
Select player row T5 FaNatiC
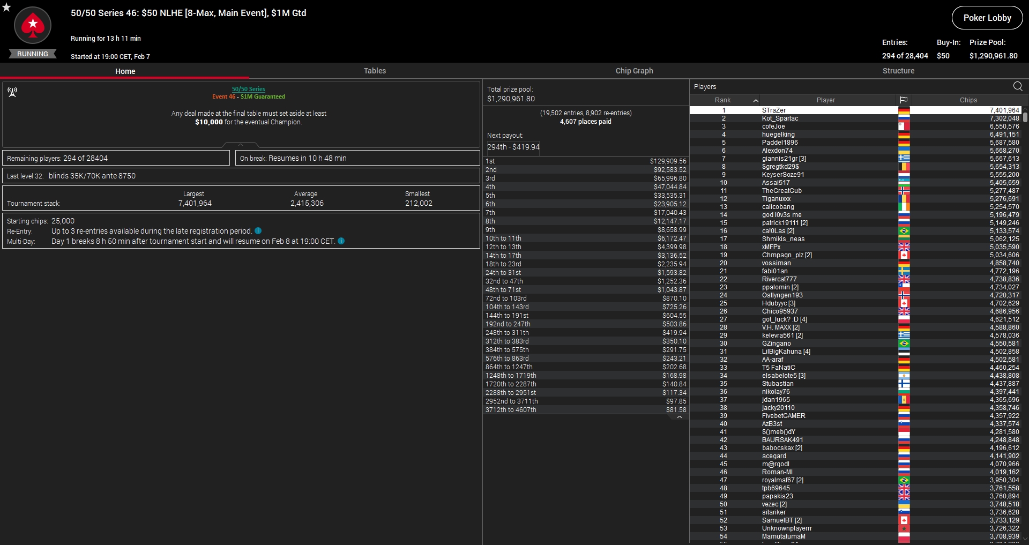(856, 368)
